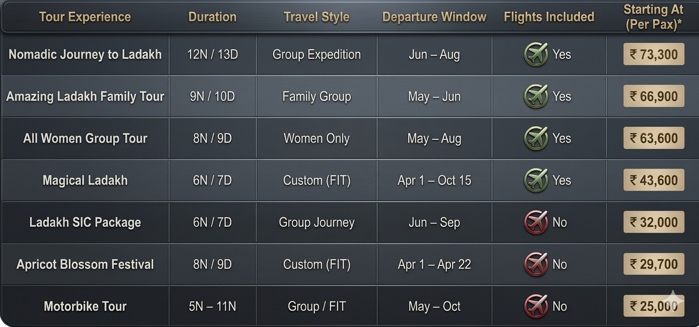Open the Motorbike Tour listing
The image size is (699, 327).
[85, 306]
